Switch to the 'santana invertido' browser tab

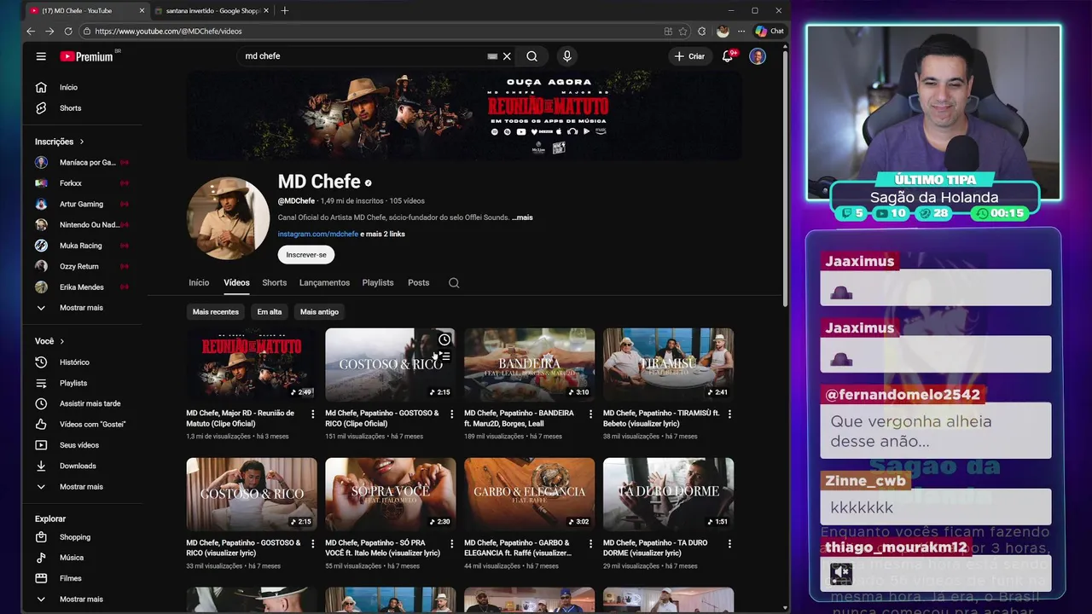tap(212, 10)
